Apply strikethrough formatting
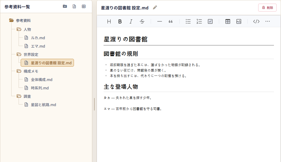This screenshot has height=162, width=281. click(x=142, y=21)
